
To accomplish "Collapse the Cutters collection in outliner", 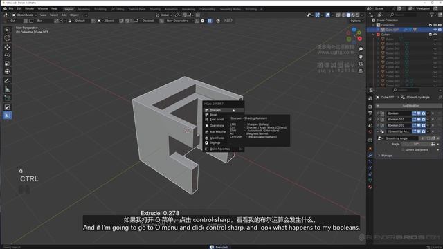I will (374, 35).
